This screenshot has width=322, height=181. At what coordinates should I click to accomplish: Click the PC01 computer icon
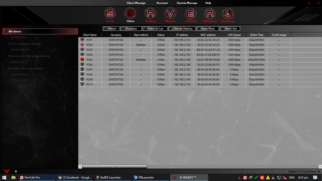click(82, 40)
